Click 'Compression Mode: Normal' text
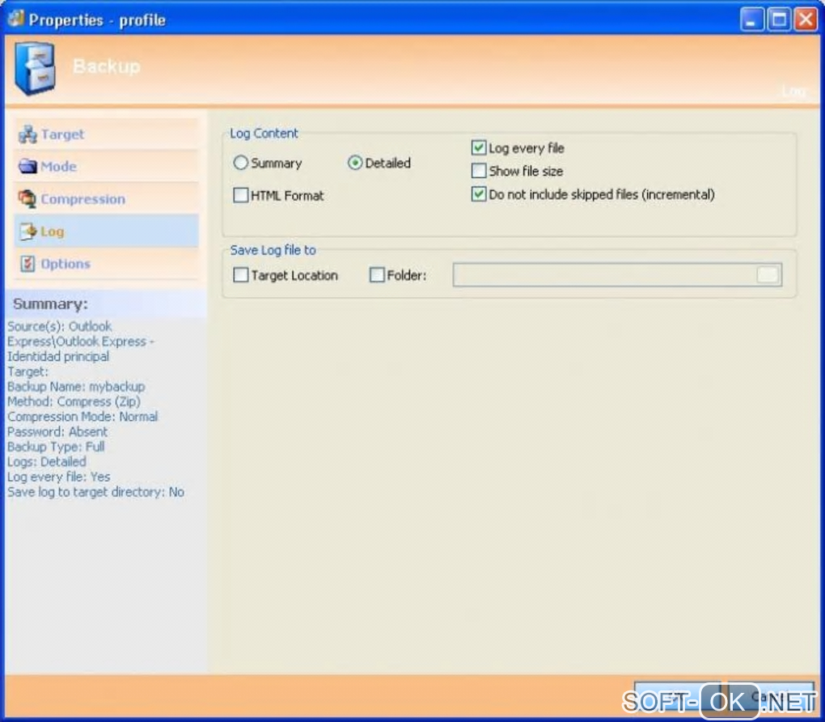This screenshot has height=722, width=825. tap(82, 417)
